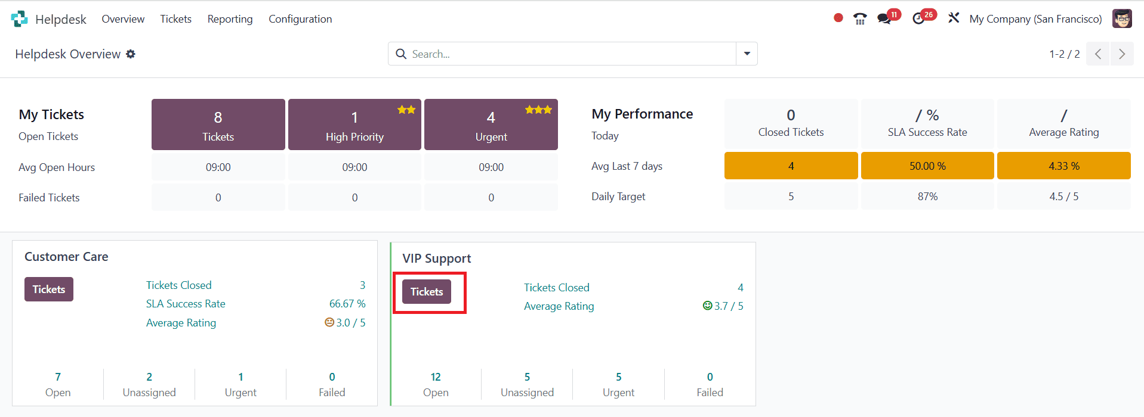
Task: Open the conversations icon with 11 badge
Action: [884, 18]
